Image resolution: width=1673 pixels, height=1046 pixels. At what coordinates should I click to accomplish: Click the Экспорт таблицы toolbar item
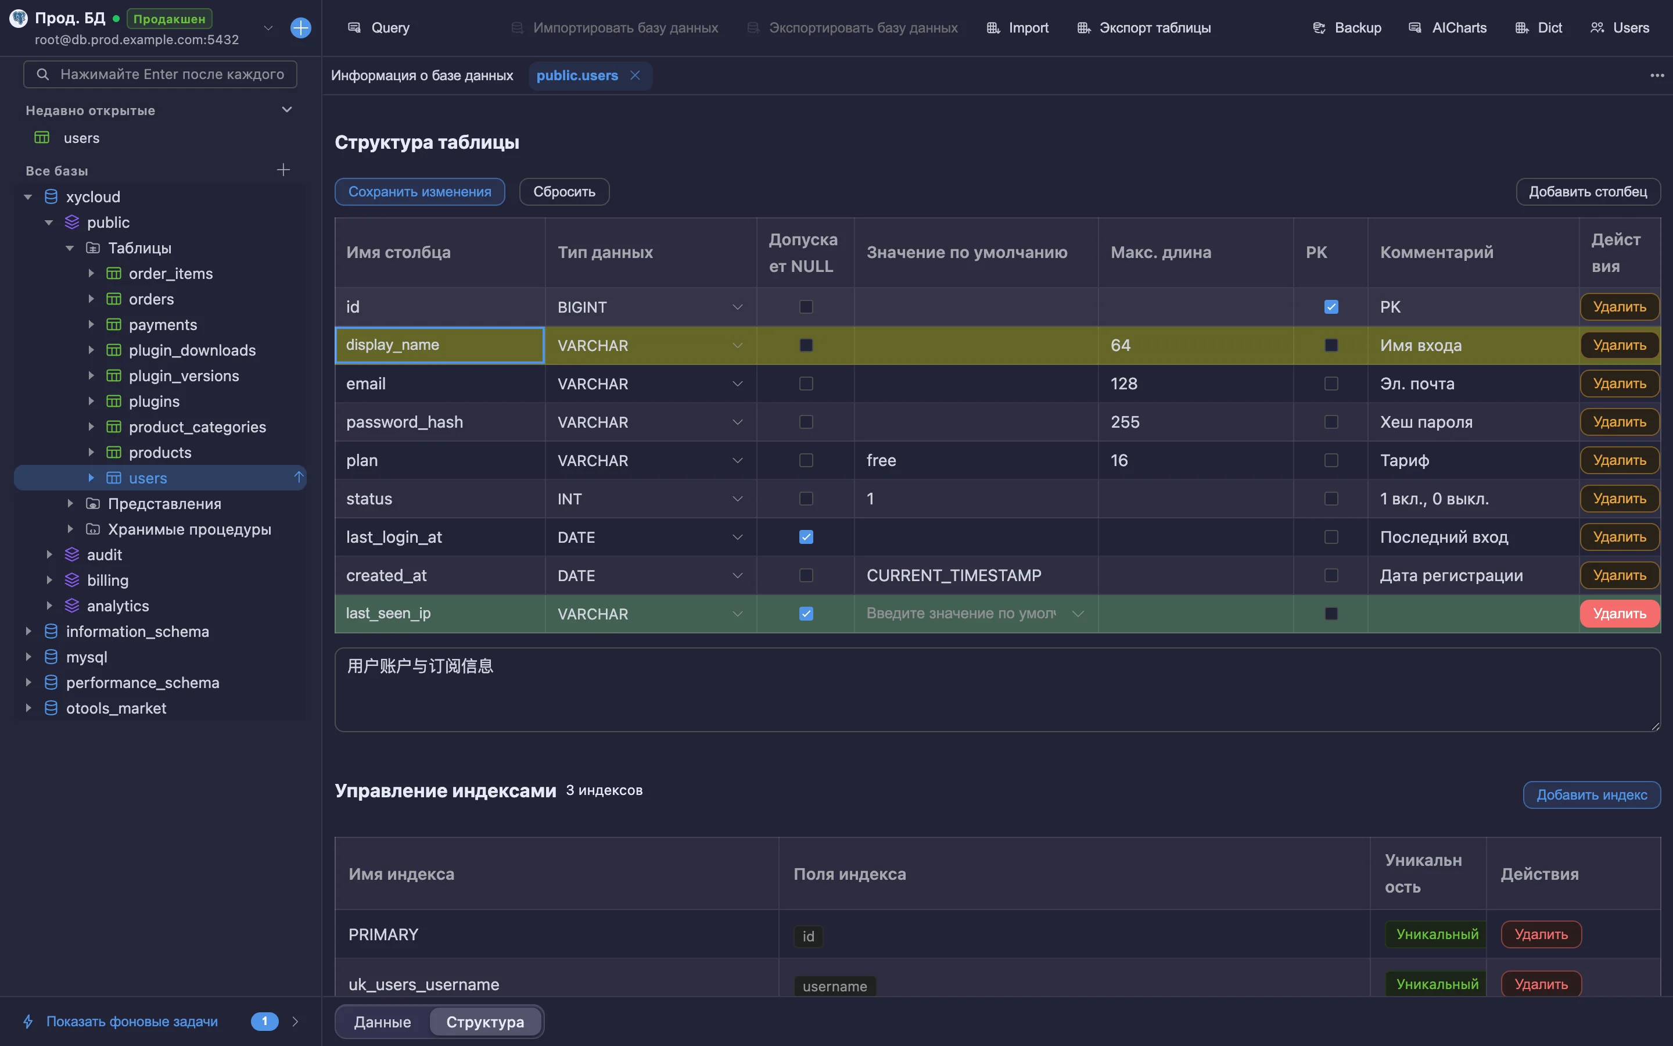click(1144, 28)
